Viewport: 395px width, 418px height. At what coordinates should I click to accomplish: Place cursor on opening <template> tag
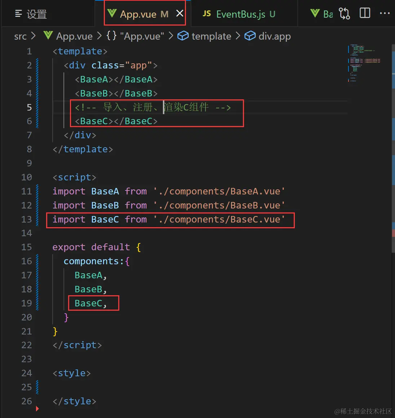[x=80, y=51]
